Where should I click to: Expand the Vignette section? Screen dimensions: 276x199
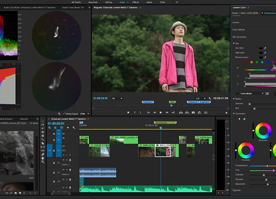click(x=236, y=190)
